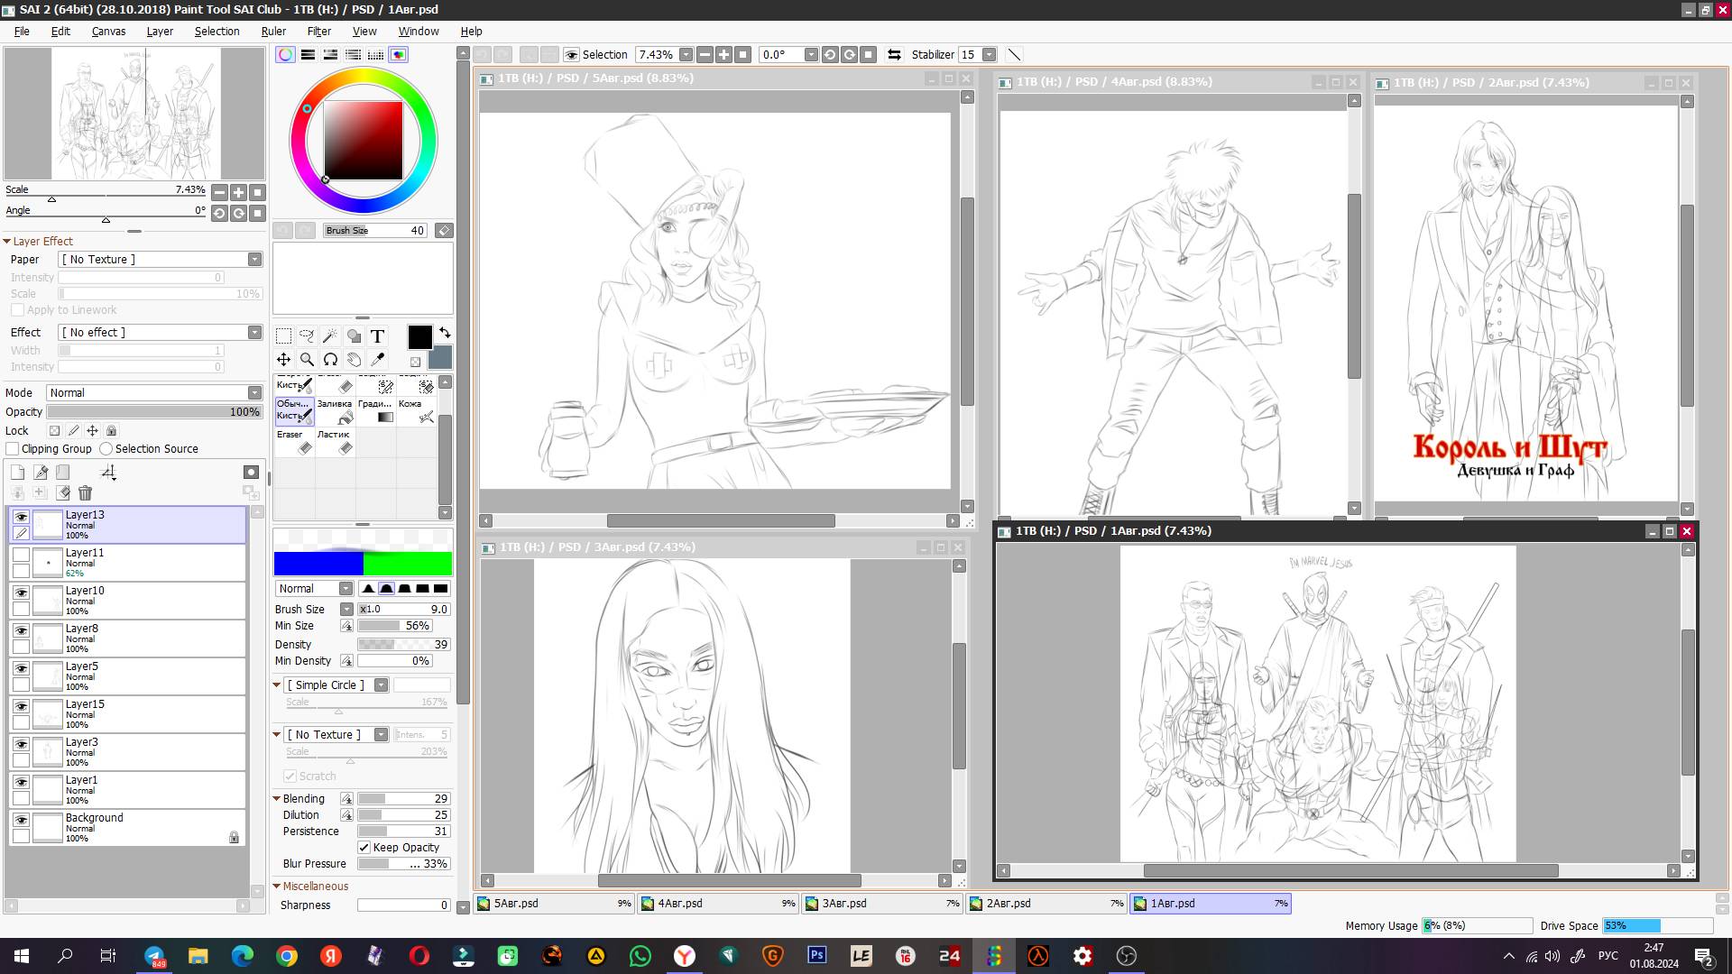
Task: Choose the Кожа brush tool
Action: click(x=416, y=411)
